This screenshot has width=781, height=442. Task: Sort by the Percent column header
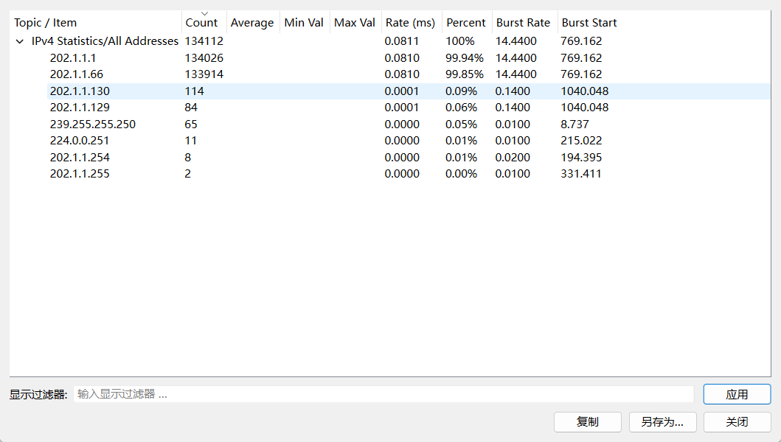pyautogui.click(x=467, y=22)
